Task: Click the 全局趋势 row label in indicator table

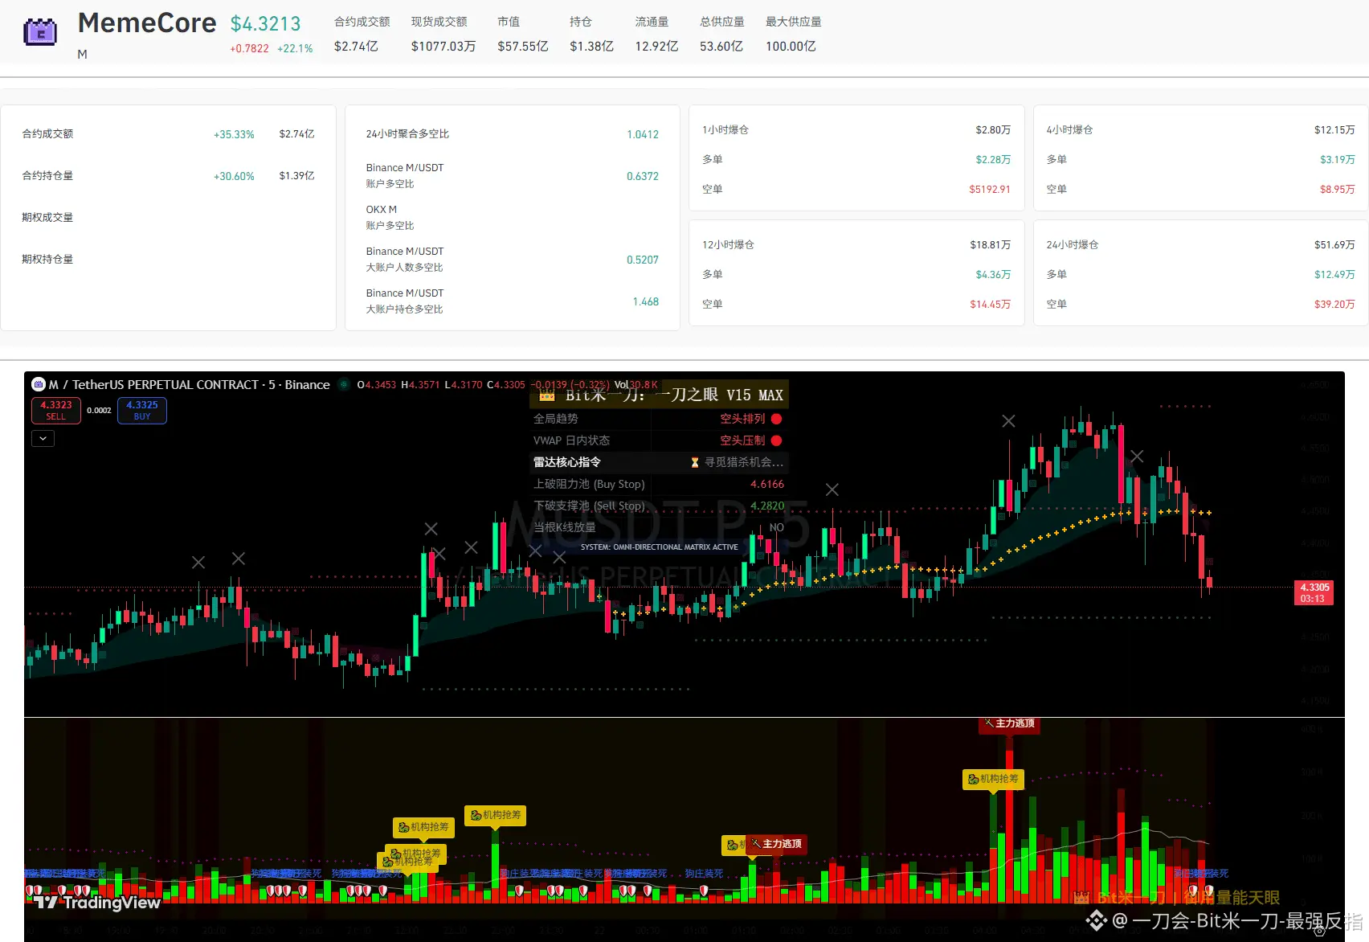Action: [556, 419]
